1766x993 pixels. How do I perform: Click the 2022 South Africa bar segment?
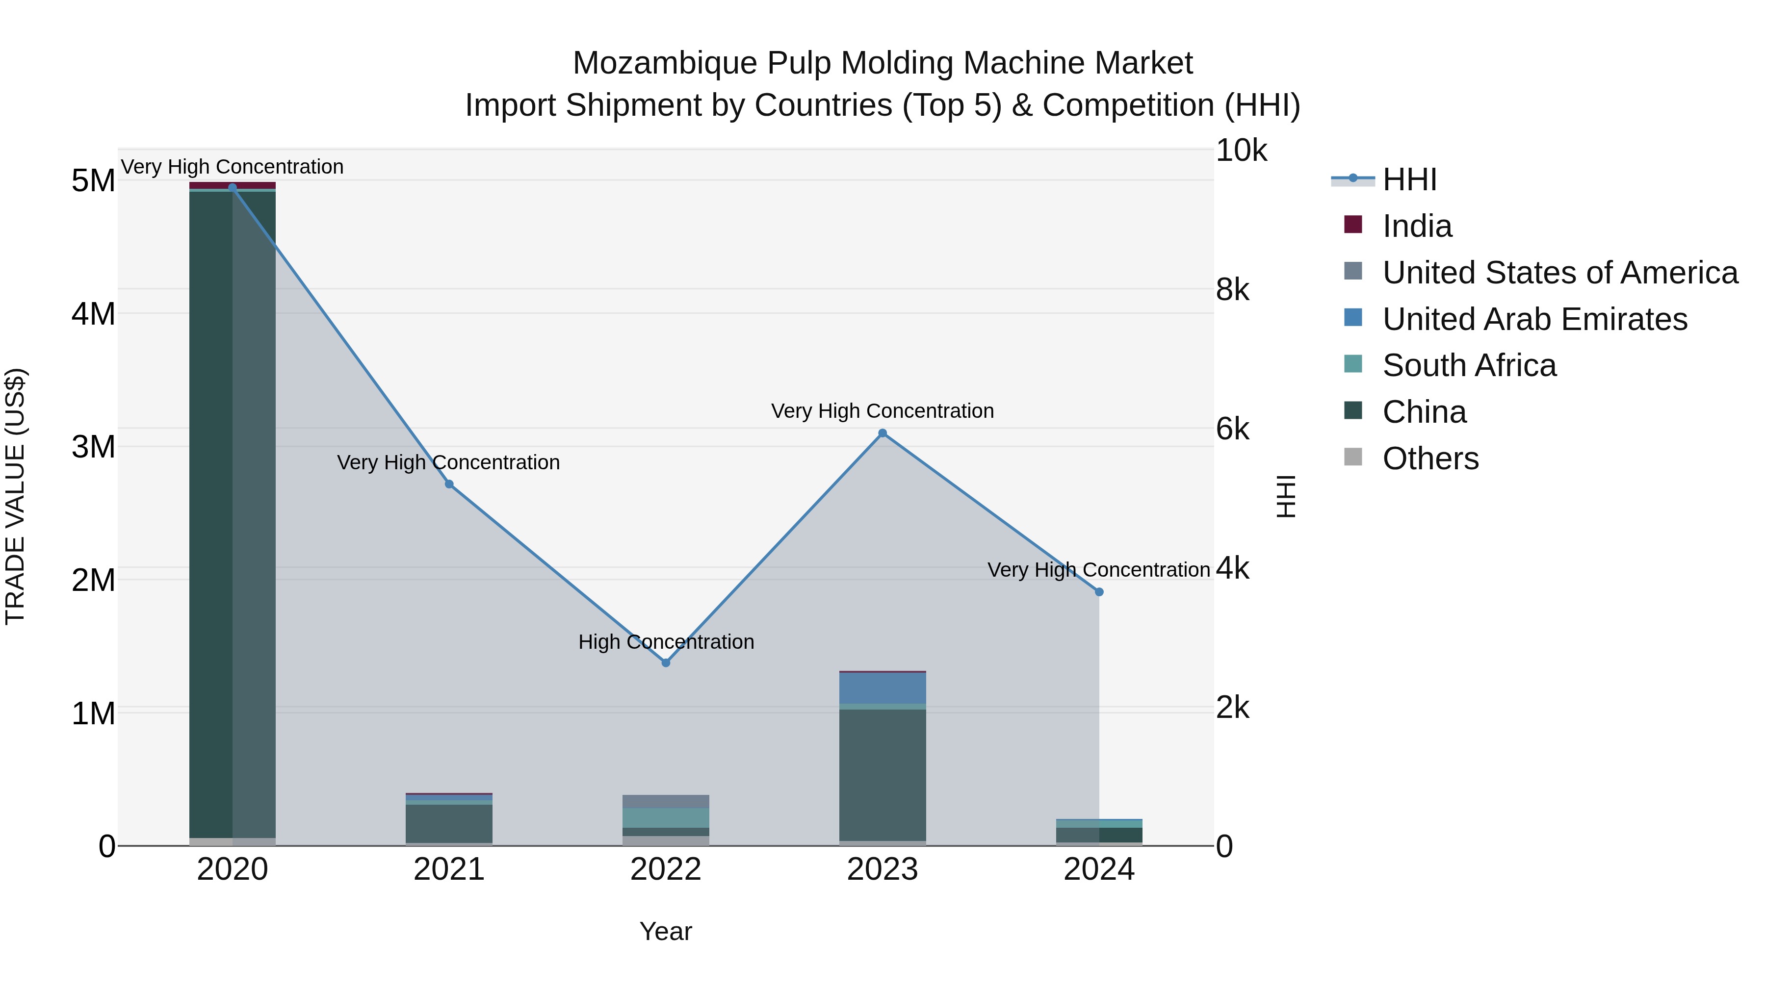(666, 817)
